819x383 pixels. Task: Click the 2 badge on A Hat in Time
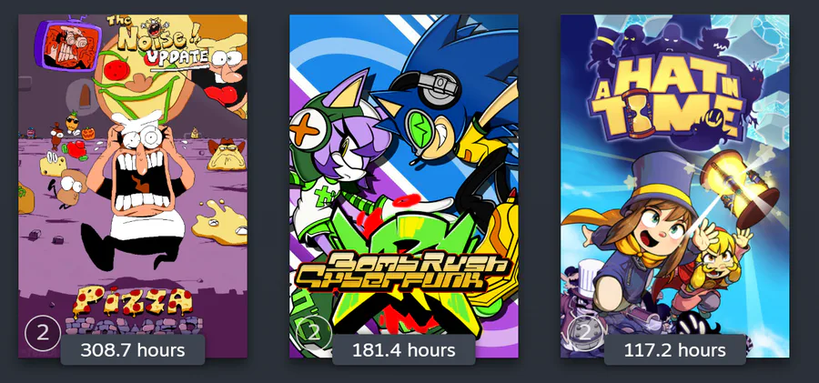pos(585,332)
